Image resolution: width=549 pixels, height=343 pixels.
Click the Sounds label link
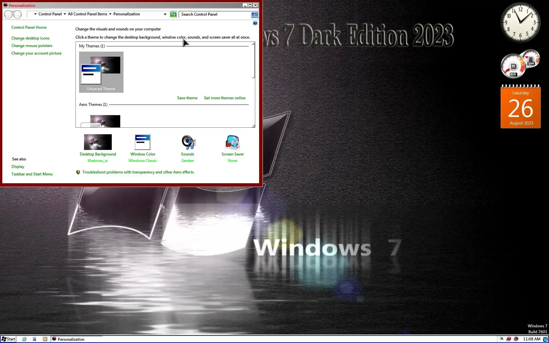click(188, 154)
